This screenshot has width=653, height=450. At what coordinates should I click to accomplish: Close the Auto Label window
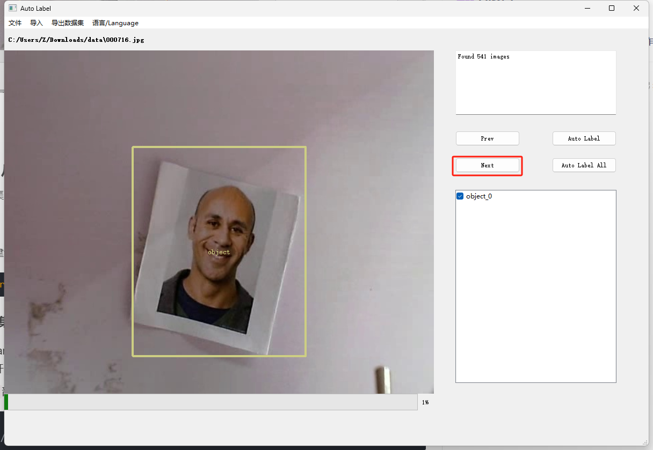[636, 8]
